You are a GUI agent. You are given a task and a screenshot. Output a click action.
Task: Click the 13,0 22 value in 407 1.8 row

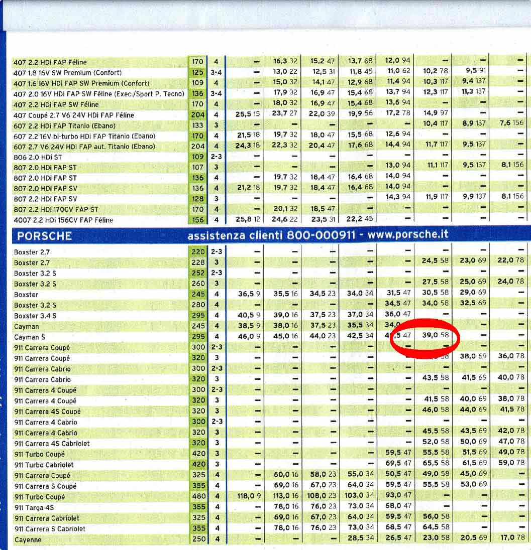click(285, 71)
